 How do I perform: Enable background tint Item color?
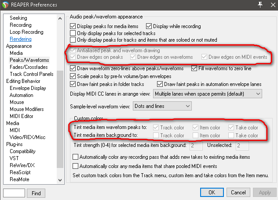click(195, 136)
